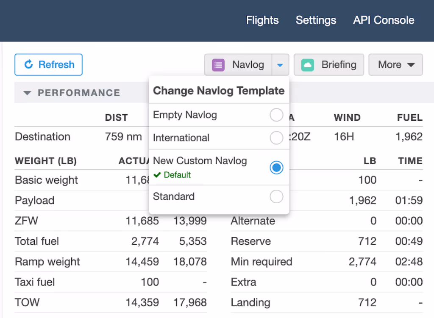The height and width of the screenshot is (318, 434).
Task: Open the Navlog template dropdown arrow
Action: point(280,65)
